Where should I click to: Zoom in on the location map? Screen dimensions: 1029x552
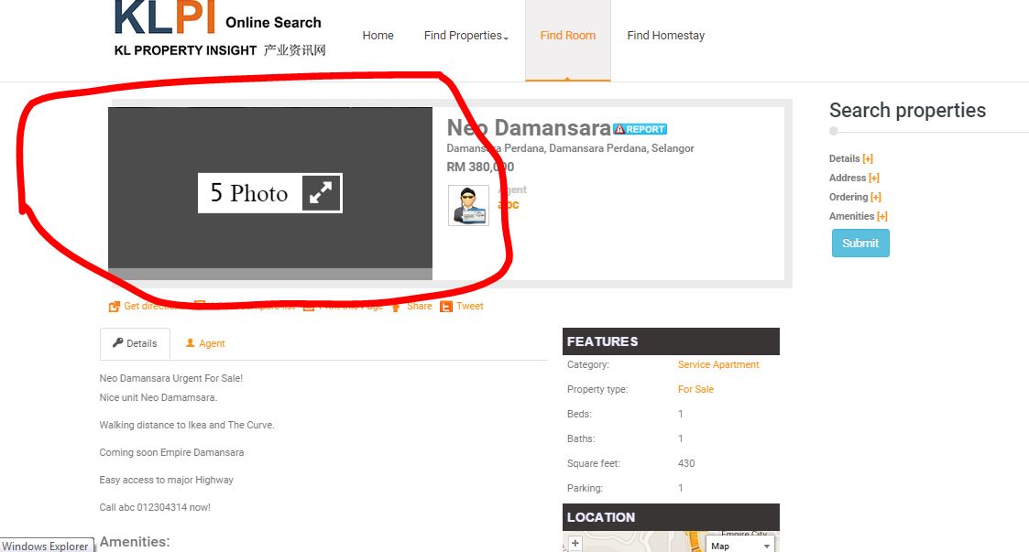[575, 543]
